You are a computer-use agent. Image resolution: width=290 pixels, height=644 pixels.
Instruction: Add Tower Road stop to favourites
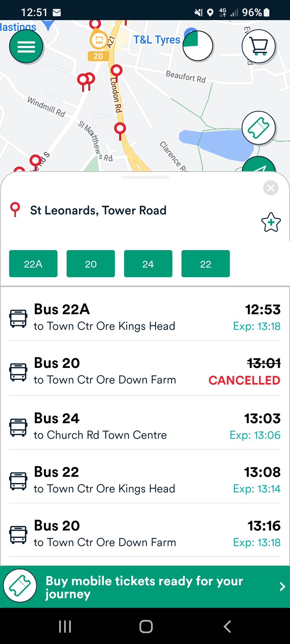[x=270, y=222]
